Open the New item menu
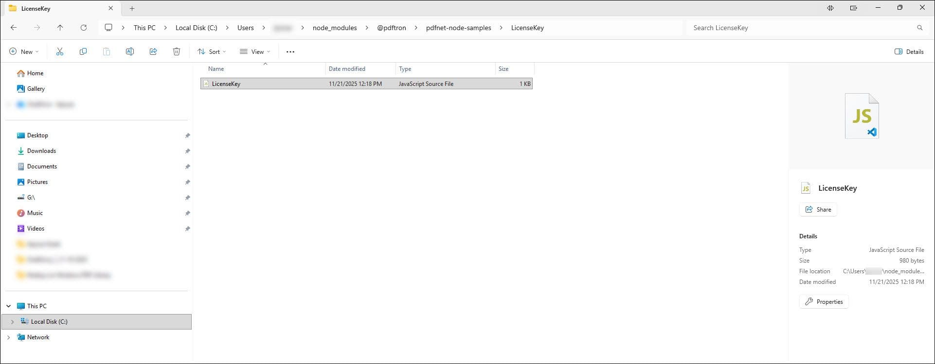The image size is (935, 364). [x=24, y=51]
